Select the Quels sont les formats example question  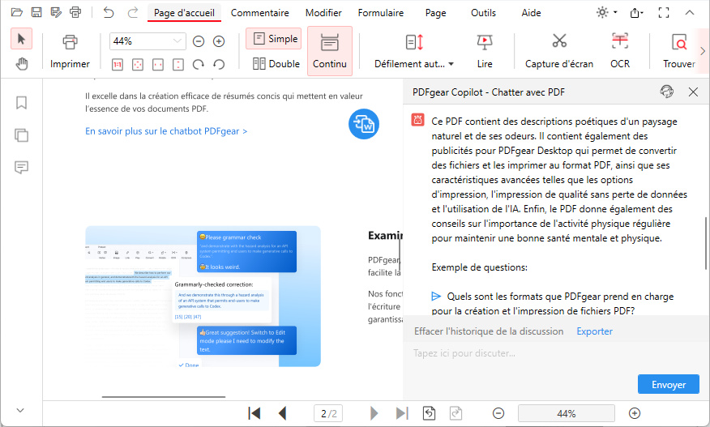click(553, 303)
